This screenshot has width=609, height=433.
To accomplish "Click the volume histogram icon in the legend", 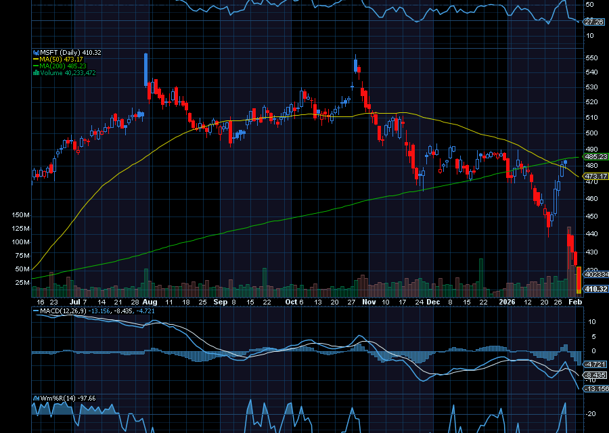I will [36, 72].
